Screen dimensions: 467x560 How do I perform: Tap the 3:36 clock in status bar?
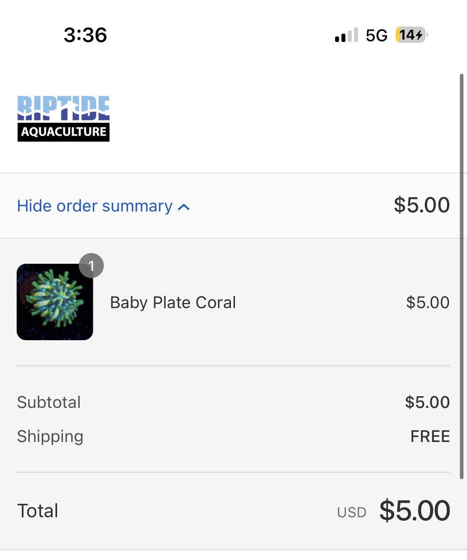point(85,35)
